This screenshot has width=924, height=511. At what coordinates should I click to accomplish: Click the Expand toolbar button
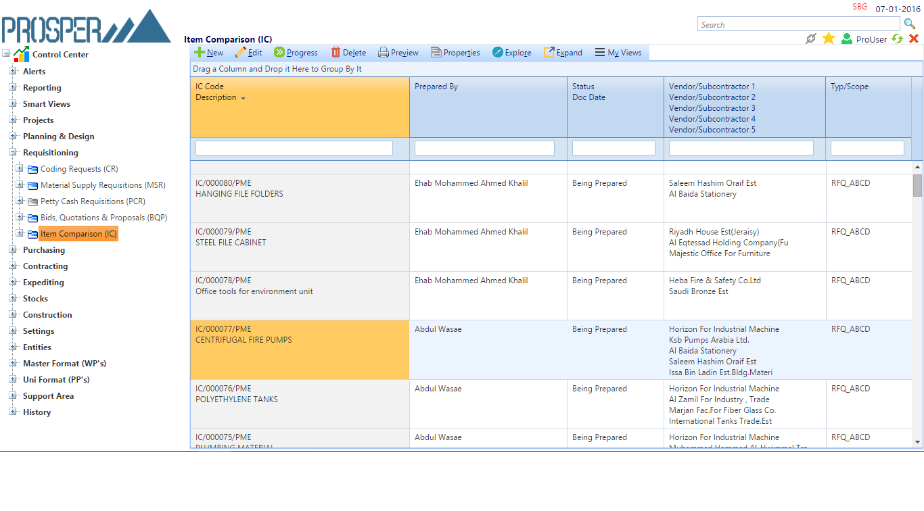563,53
